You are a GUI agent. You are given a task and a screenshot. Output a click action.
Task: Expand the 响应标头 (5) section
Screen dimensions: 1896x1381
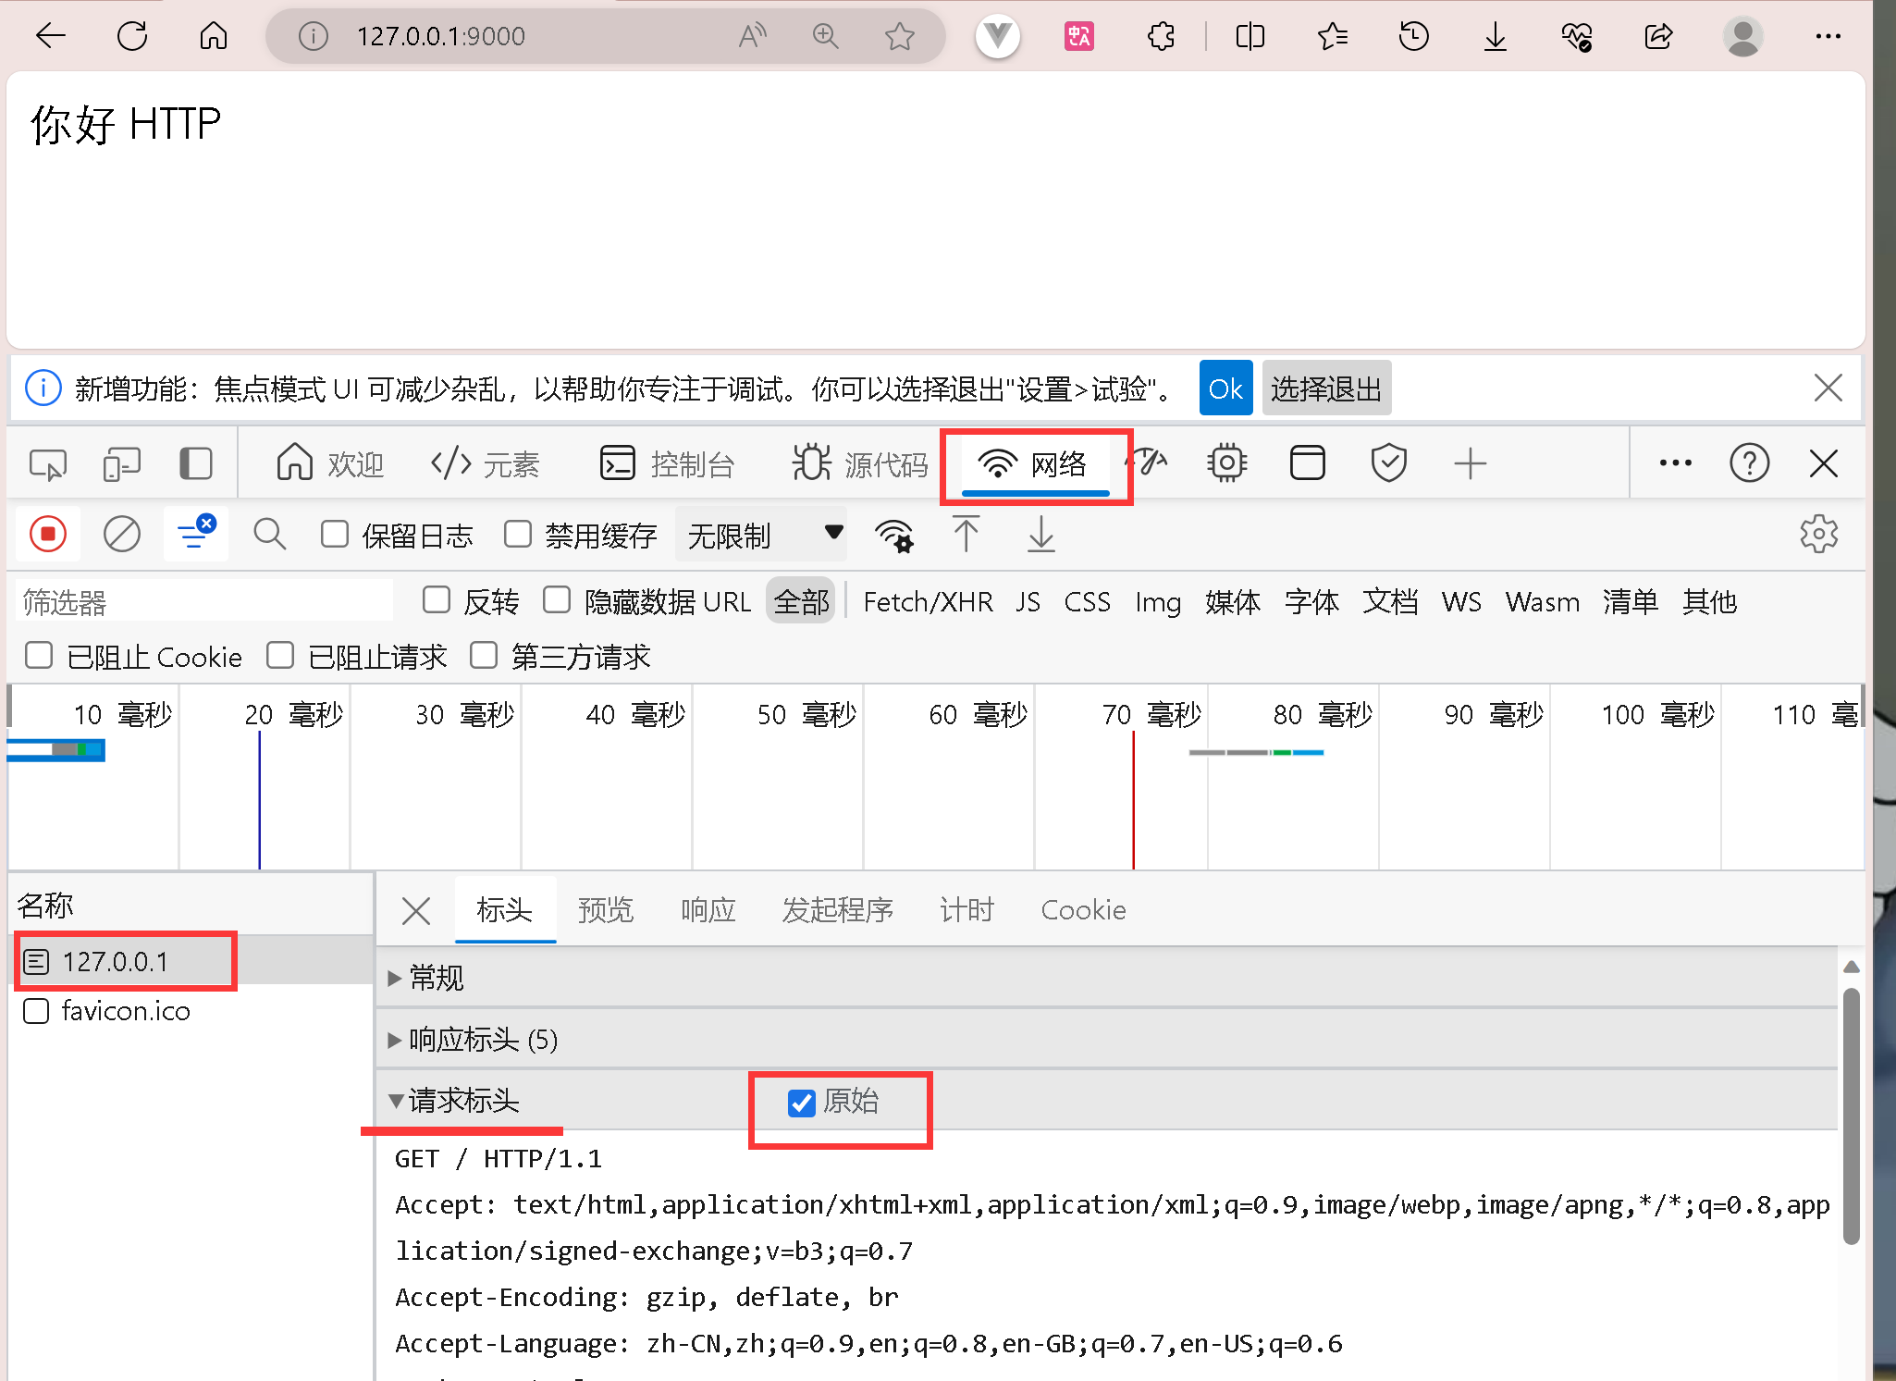1107,1040
